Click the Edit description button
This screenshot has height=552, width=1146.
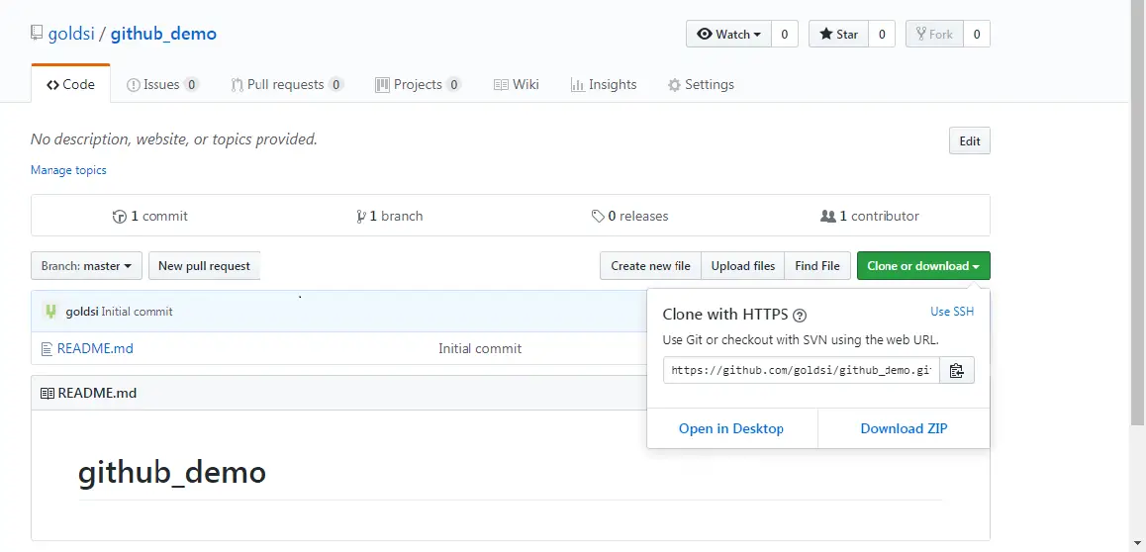click(x=970, y=140)
